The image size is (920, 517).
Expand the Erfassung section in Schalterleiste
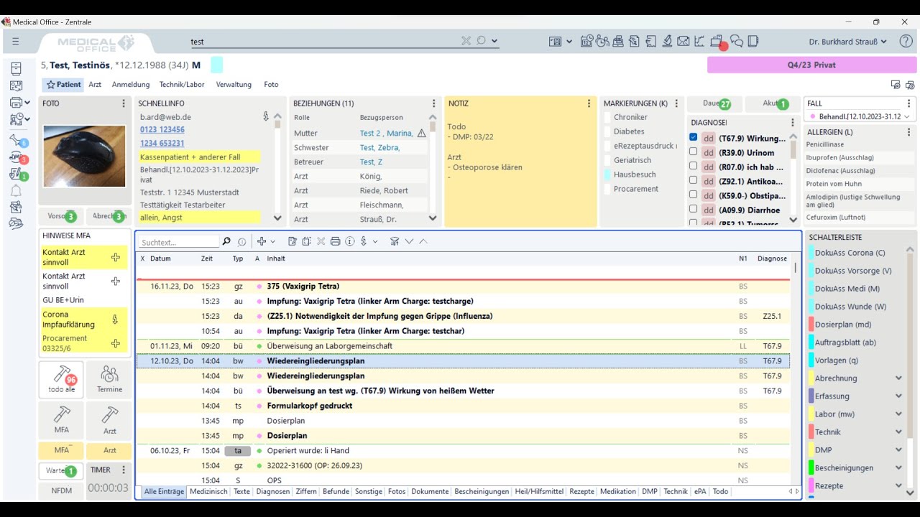pyautogui.click(x=898, y=396)
